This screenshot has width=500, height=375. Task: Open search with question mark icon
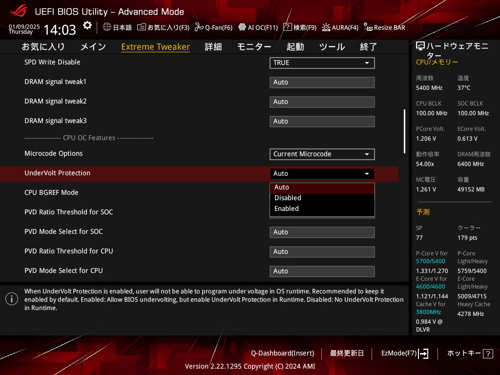288,27
